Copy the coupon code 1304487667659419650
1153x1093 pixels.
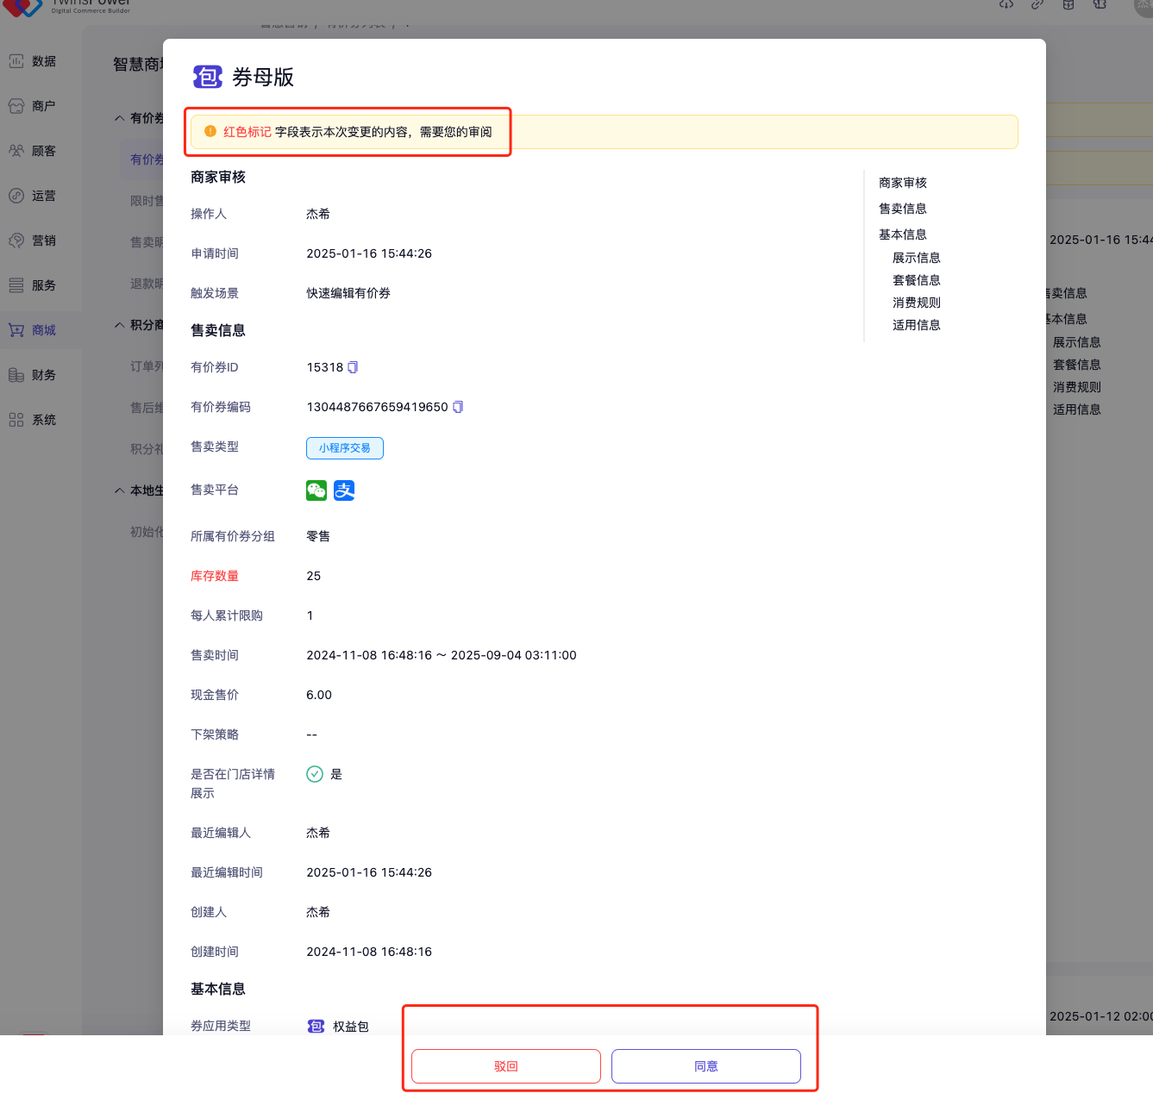click(x=458, y=407)
